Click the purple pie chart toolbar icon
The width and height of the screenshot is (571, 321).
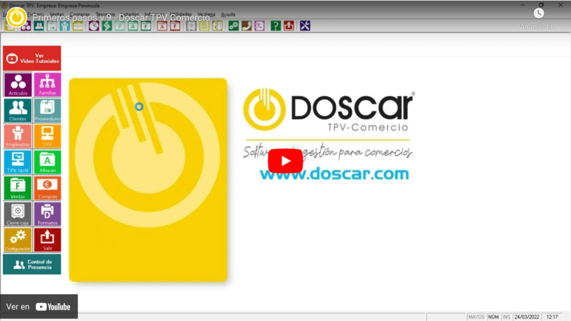tap(94, 26)
